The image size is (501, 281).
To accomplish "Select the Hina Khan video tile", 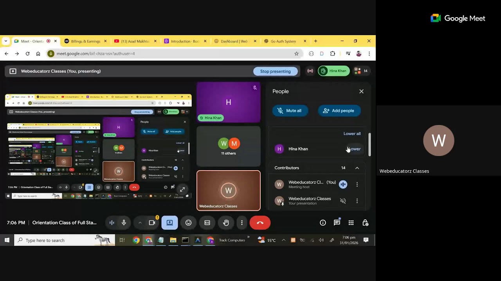I will (x=229, y=102).
